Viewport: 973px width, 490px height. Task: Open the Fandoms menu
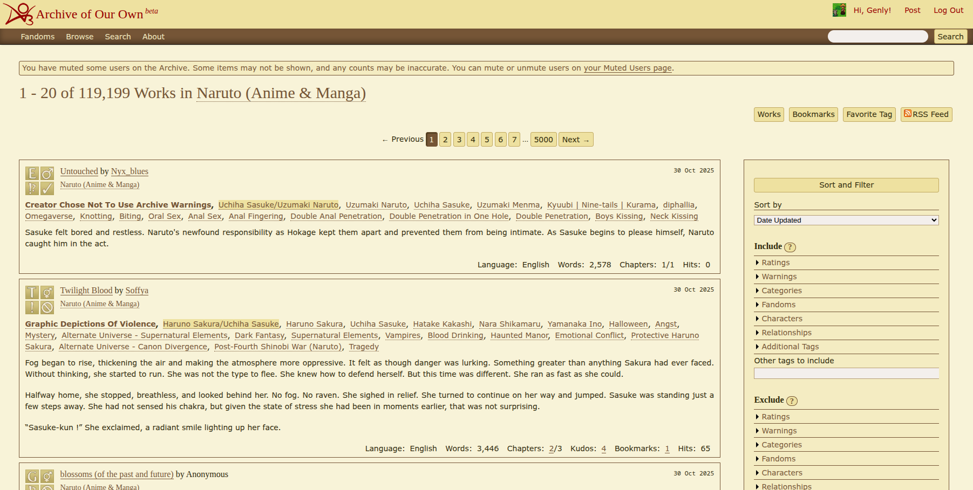(38, 37)
